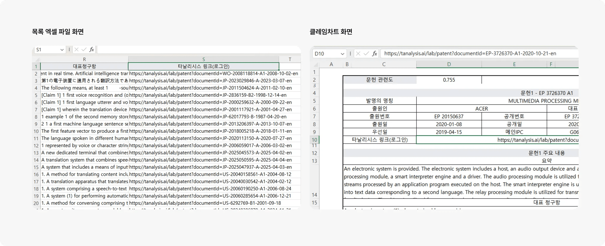This screenshot has width=605, height=246.
Task: Click the Cancel X icon beside D10 name box
Action: (358, 53)
